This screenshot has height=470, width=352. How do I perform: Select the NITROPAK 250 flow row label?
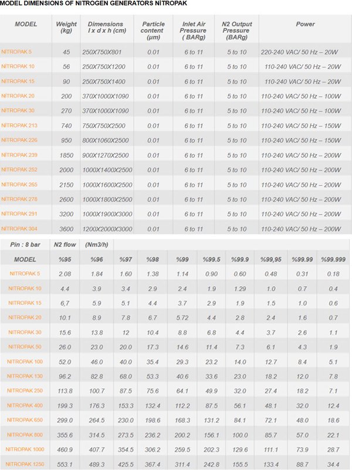tap(25, 391)
